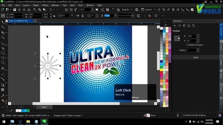Select the Pick tool in the toolbox
223x125 pixels.
(x=2, y=22)
